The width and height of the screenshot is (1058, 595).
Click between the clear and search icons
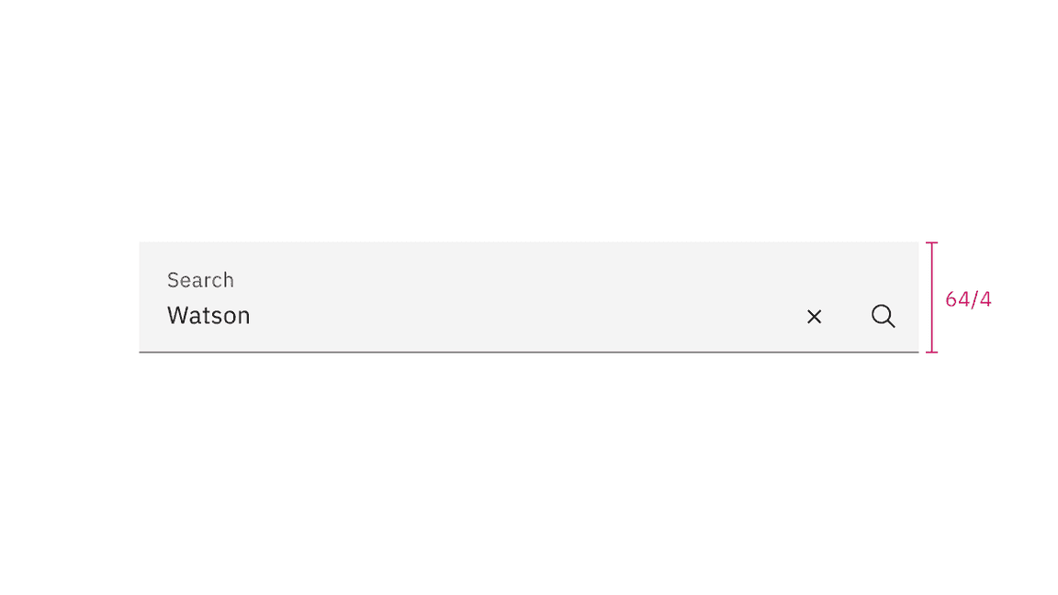849,316
